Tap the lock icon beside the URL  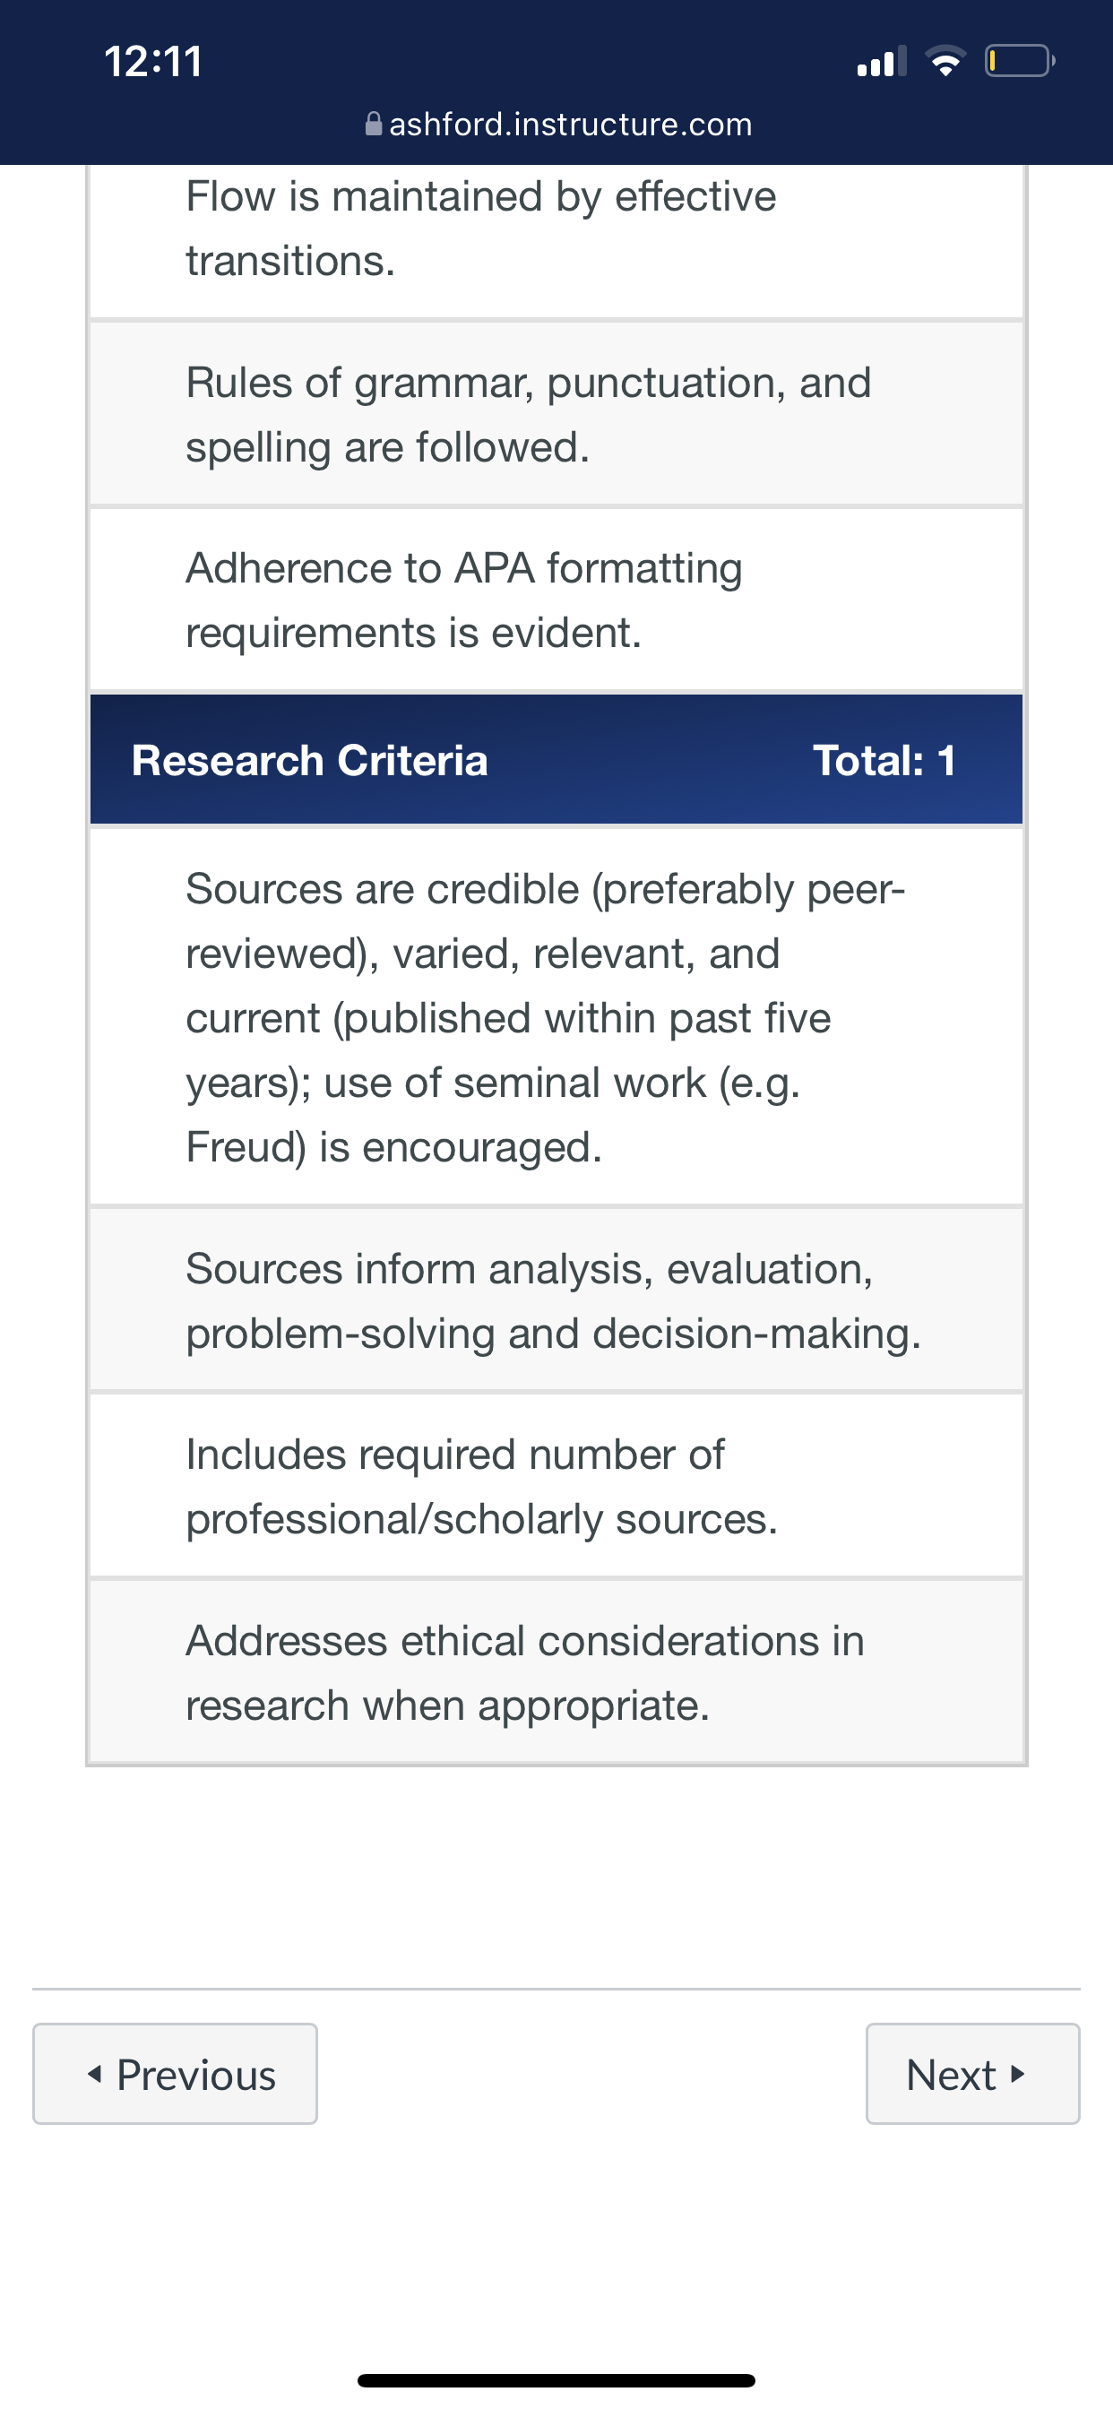(373, 124)
